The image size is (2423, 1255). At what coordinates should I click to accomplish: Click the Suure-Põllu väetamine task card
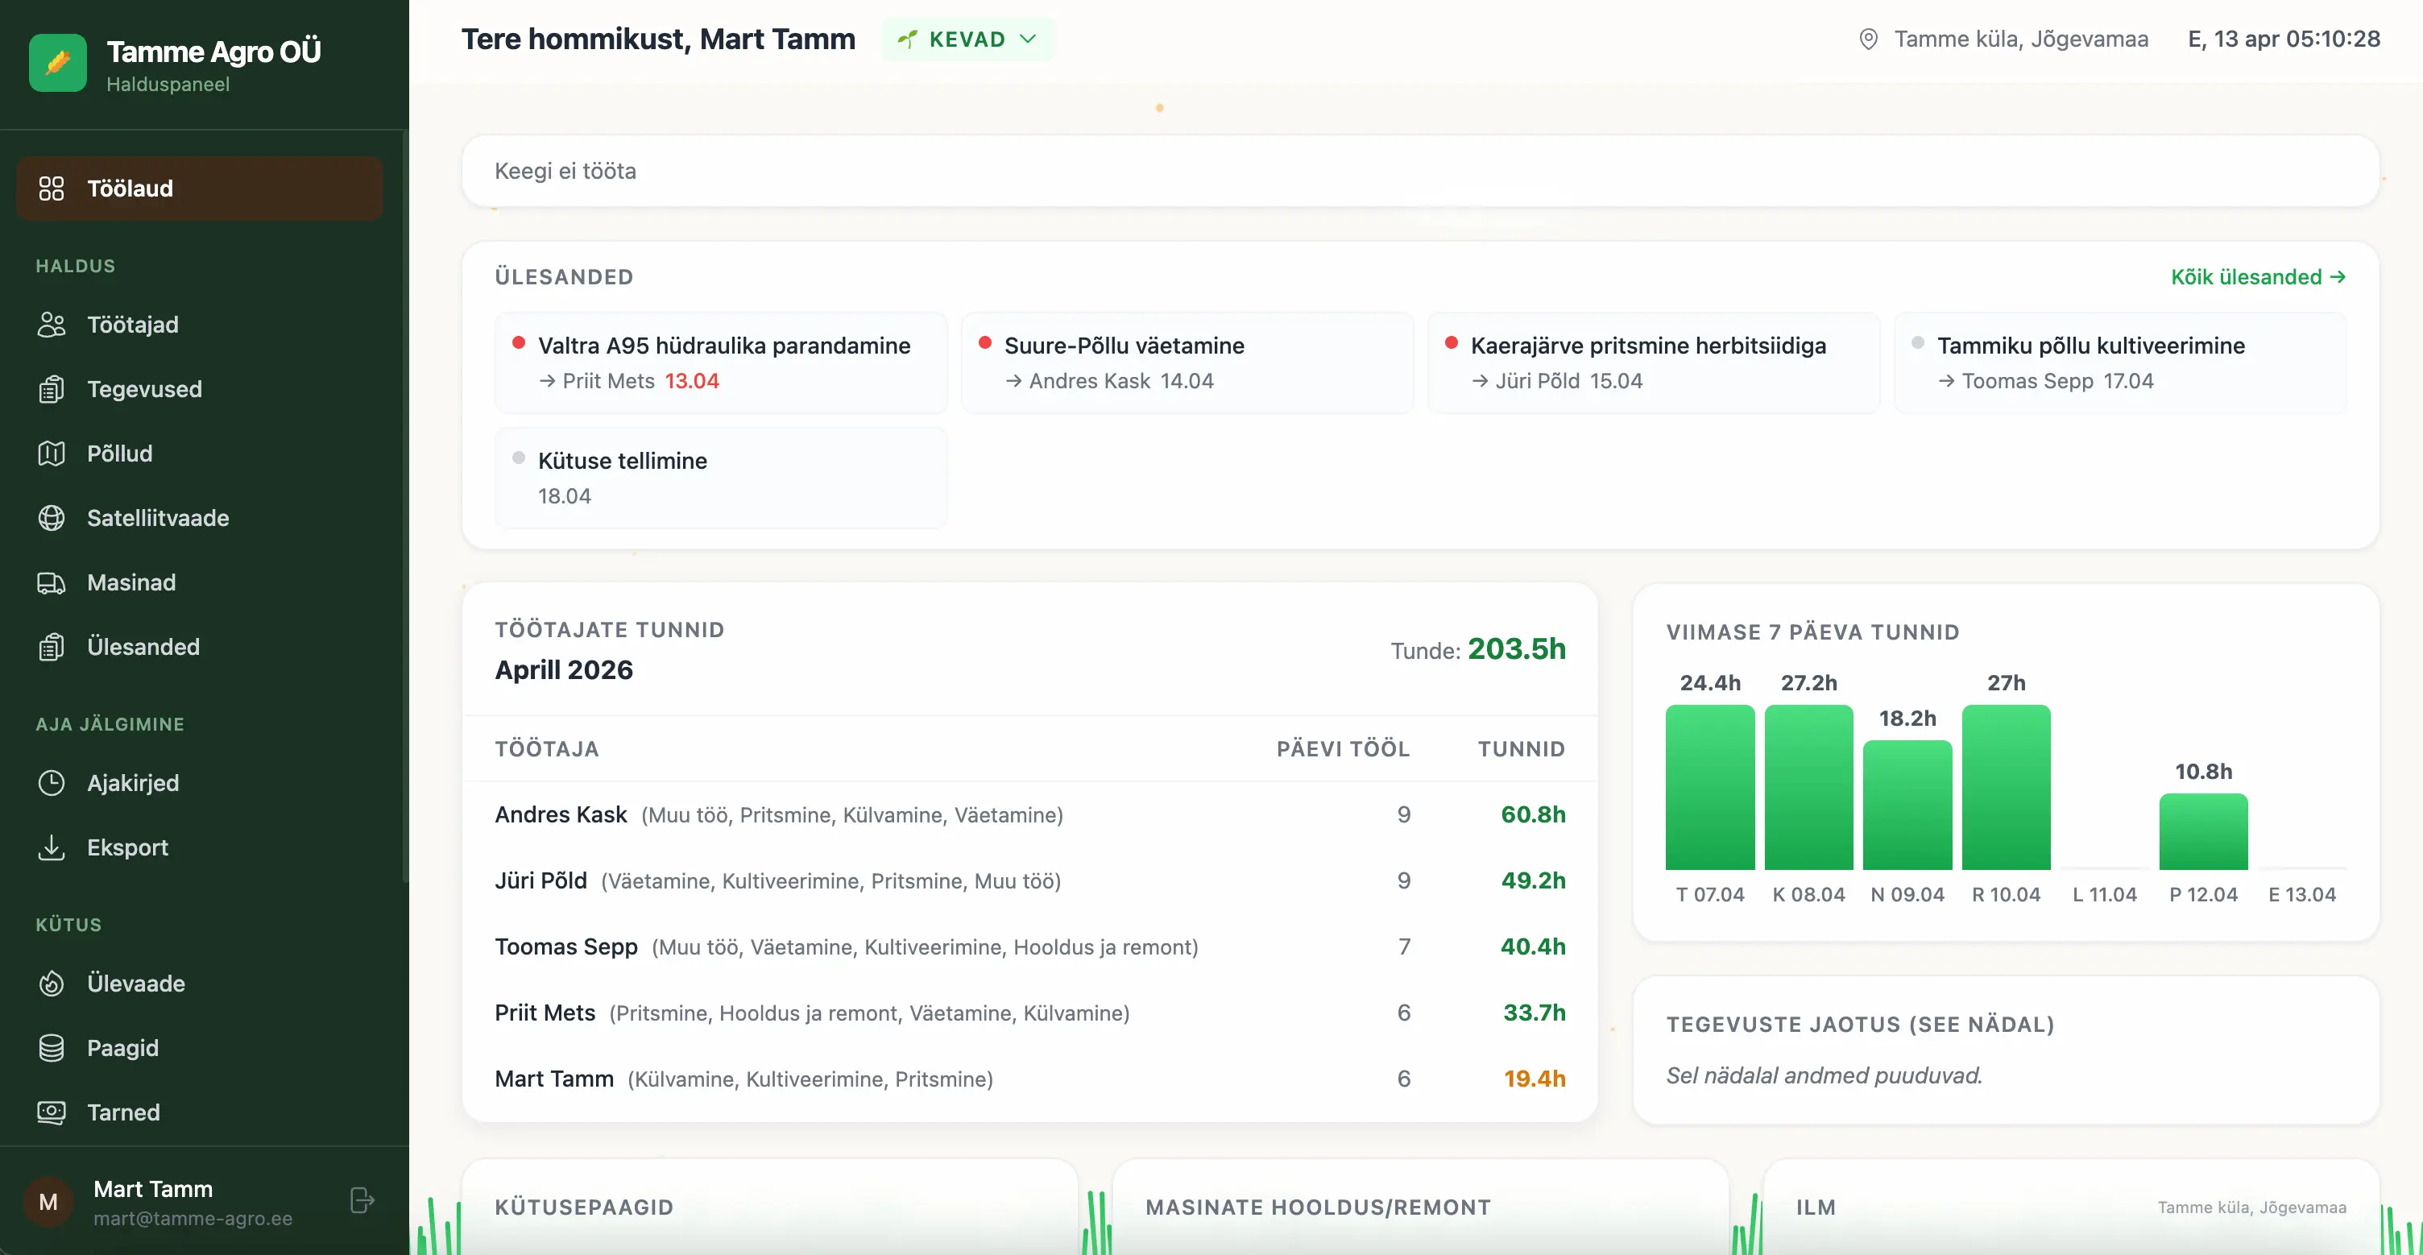(x=1187, y=362)
